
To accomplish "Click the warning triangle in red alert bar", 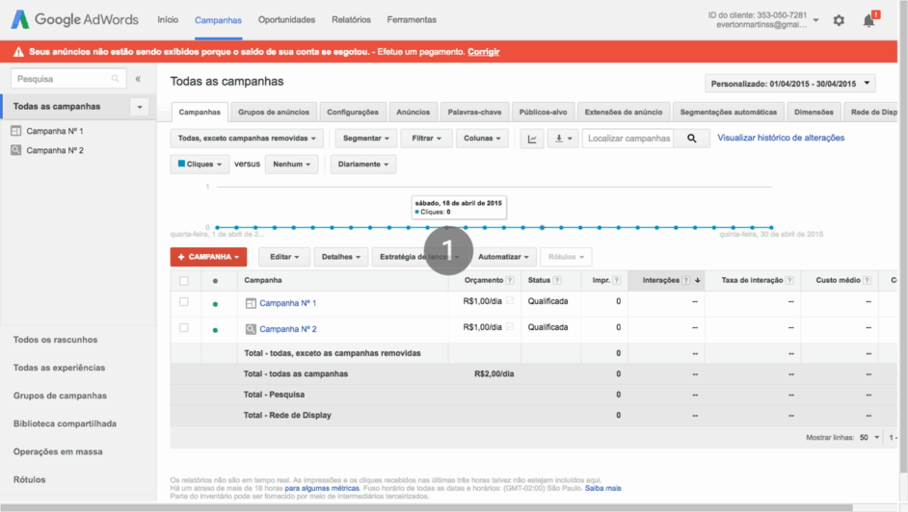I will 18,52.
